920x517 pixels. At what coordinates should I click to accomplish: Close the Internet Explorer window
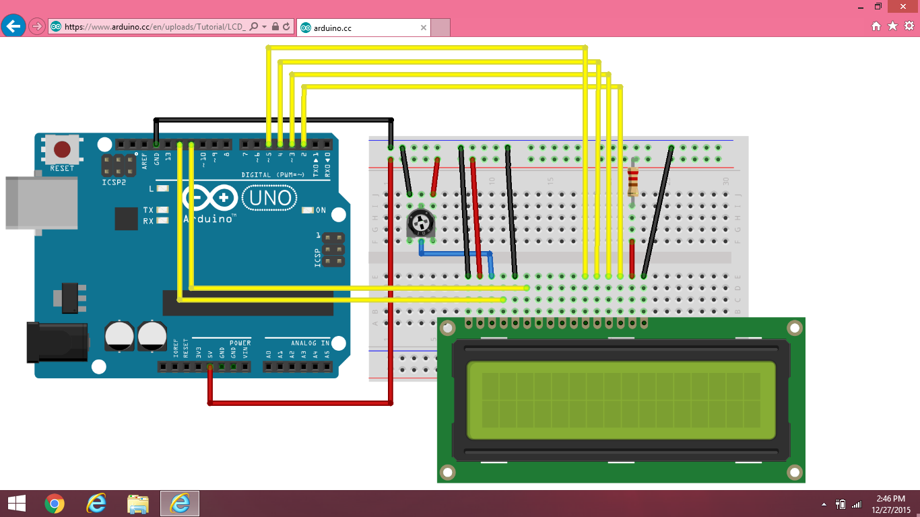(903, 6)
